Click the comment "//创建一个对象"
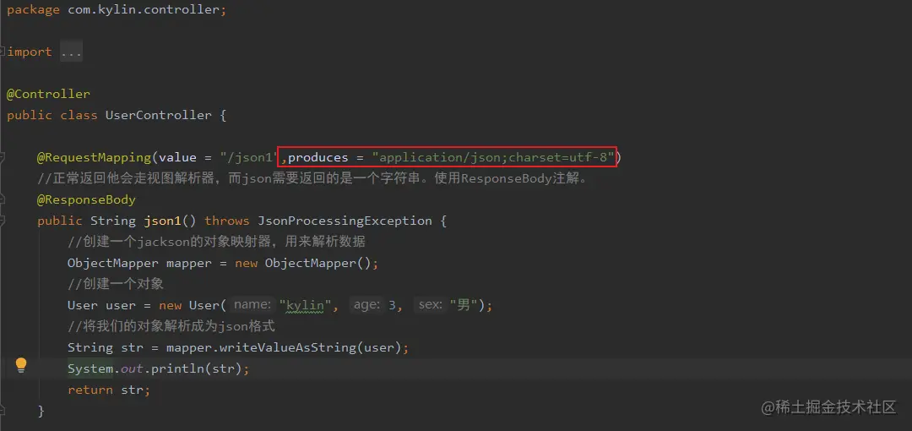Screen dimensions: 912x431 click(x=116, y=284)
